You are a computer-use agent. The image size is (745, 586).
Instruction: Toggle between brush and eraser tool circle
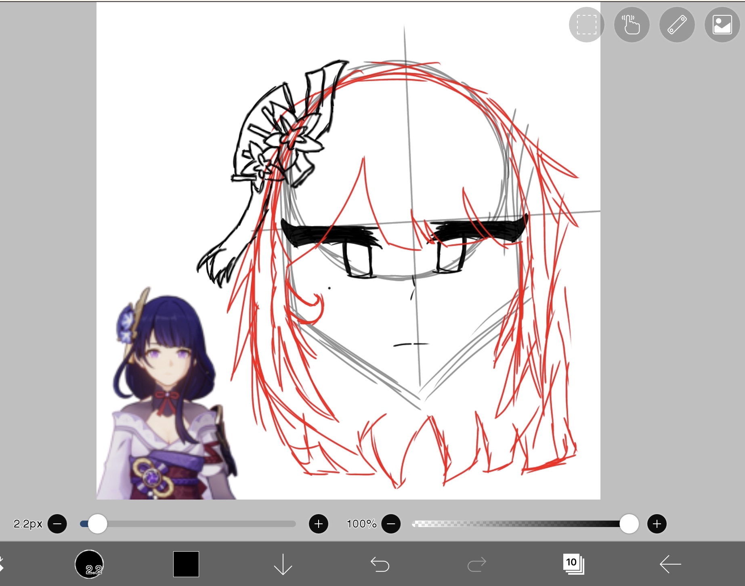click(90, 564)
